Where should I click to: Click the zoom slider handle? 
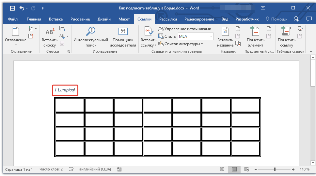(x=275, y=169)
